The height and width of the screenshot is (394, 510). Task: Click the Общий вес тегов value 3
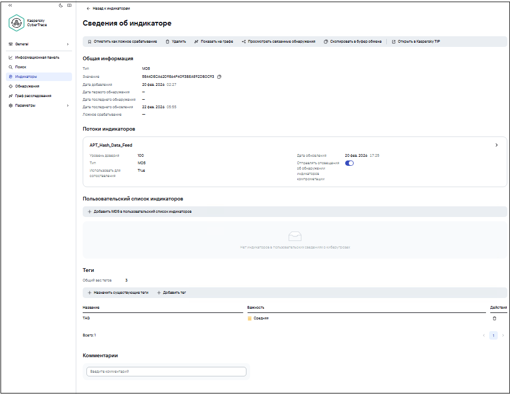126,280
